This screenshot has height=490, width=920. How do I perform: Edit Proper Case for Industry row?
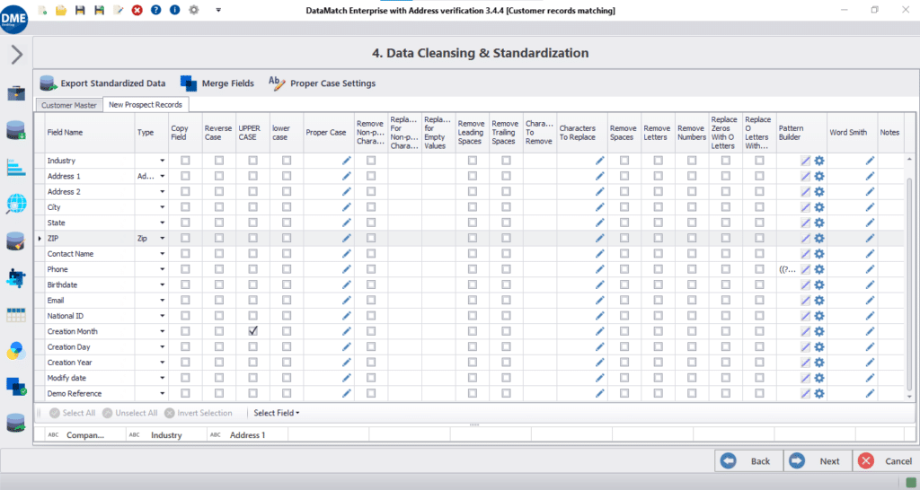point(346,160)
